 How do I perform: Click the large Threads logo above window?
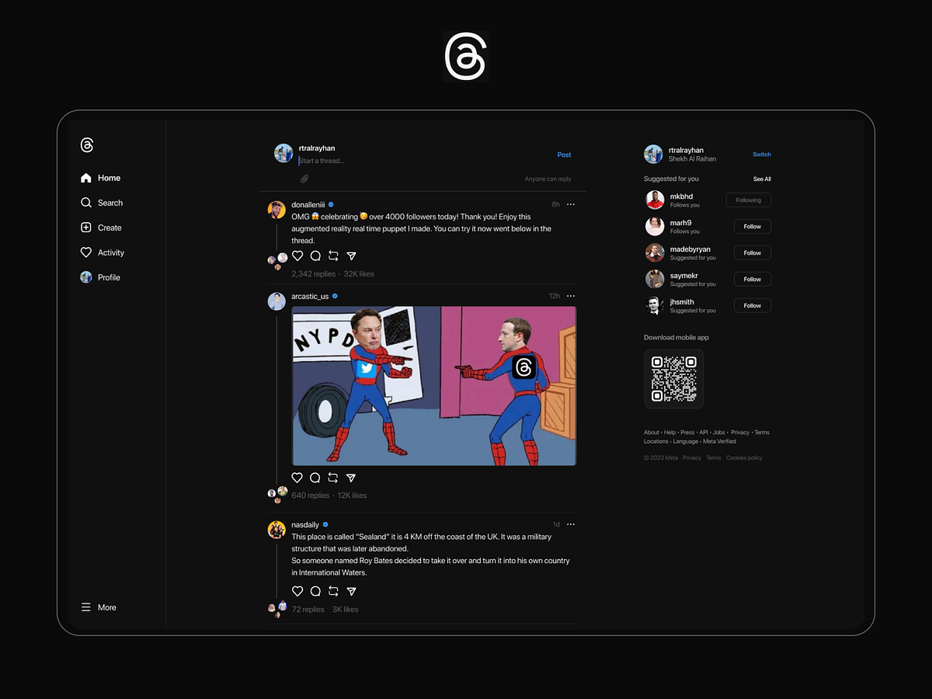coord(466,57)
